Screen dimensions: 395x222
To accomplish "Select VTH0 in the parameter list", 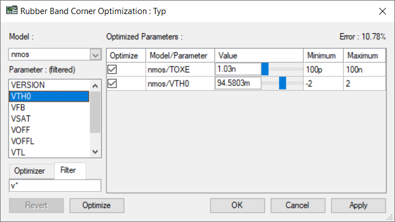I will pyautogui.click(x=49, y=97).
